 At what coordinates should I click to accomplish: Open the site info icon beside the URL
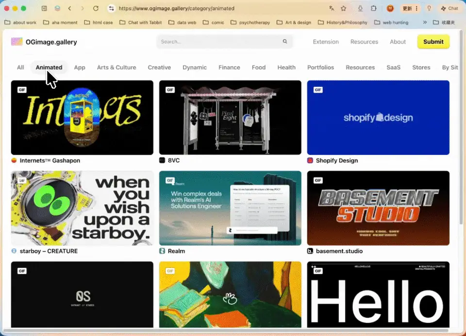112,8
